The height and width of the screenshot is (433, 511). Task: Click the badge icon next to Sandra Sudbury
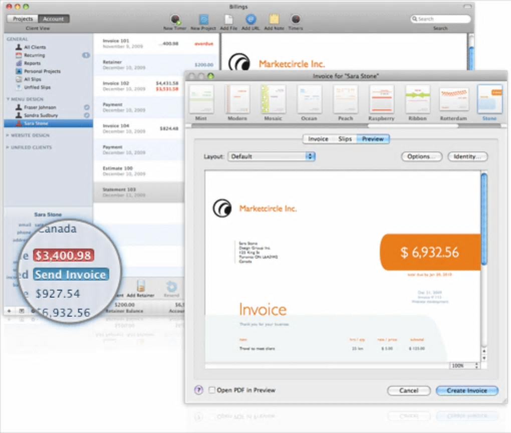(x=87, y=115)
